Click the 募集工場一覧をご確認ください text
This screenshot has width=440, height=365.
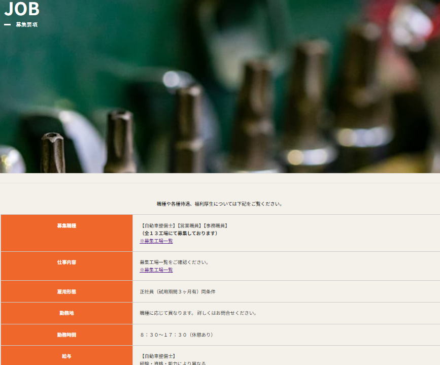click(174, 262)
